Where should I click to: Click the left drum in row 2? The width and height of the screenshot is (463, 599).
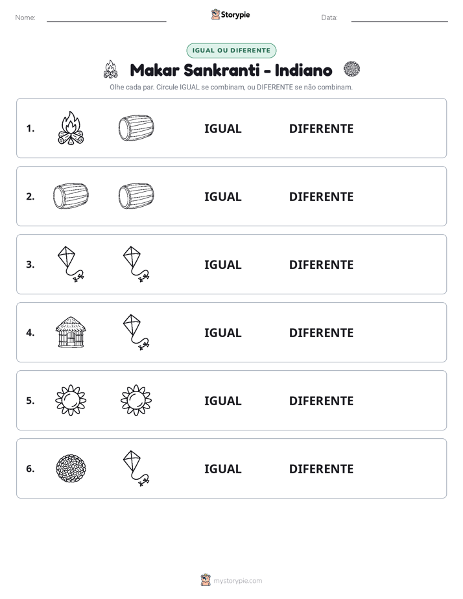click(71, 196)
